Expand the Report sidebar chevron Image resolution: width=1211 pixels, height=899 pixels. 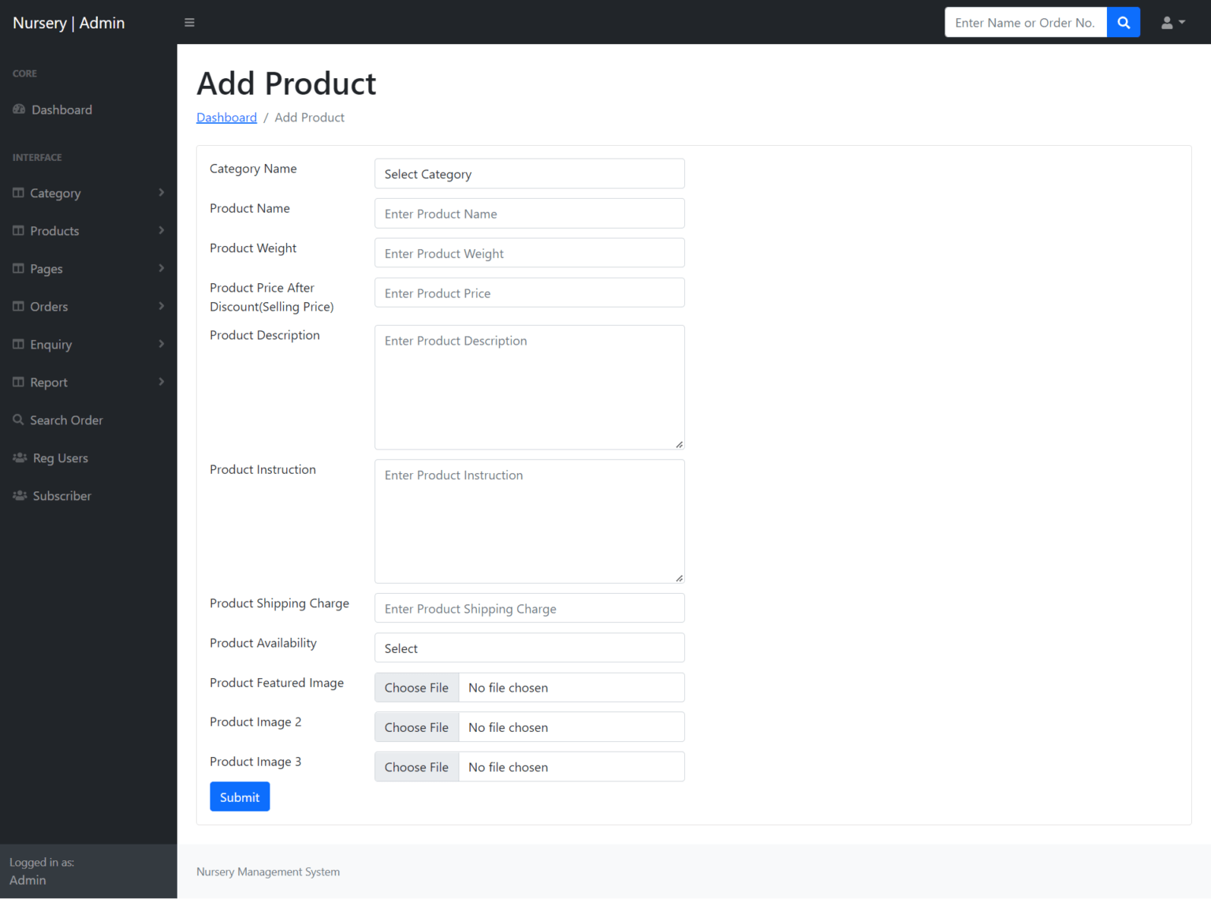pos(162,382)
